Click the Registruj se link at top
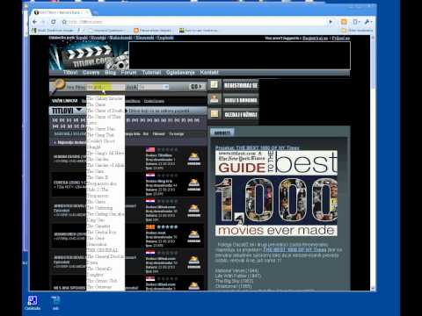Screen dimensions: 422x316 pyautogui.click(x=315, y=38)
